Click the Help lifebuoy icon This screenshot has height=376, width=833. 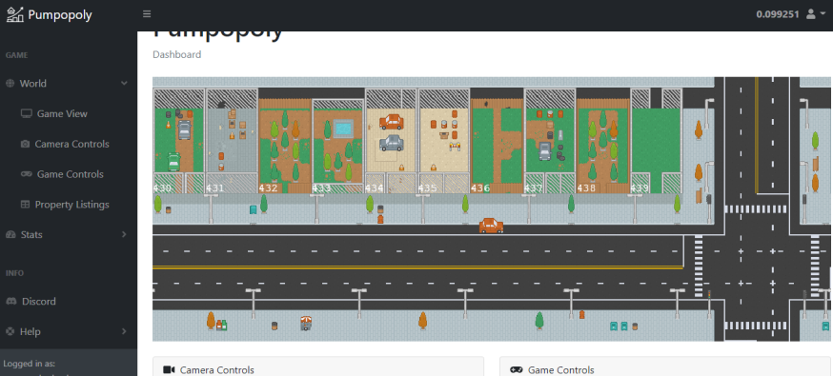10,331
